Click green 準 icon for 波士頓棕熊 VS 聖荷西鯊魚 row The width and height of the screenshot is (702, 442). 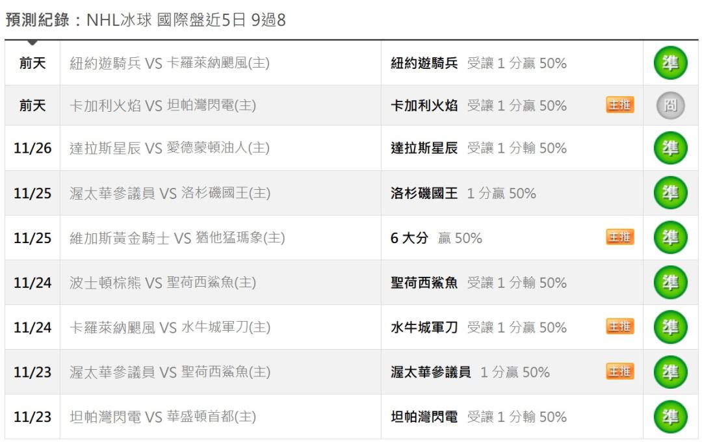670,283
